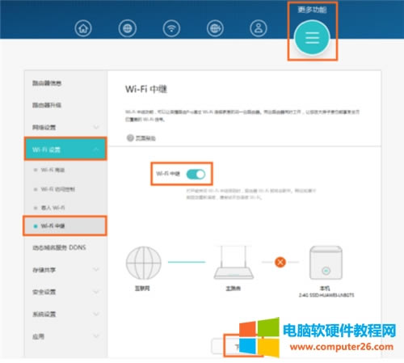Viewport: 404px width, 363px height.
Task: Click the 2.4G SSID HUAWEI text under 本机
Action: [326, 295]
